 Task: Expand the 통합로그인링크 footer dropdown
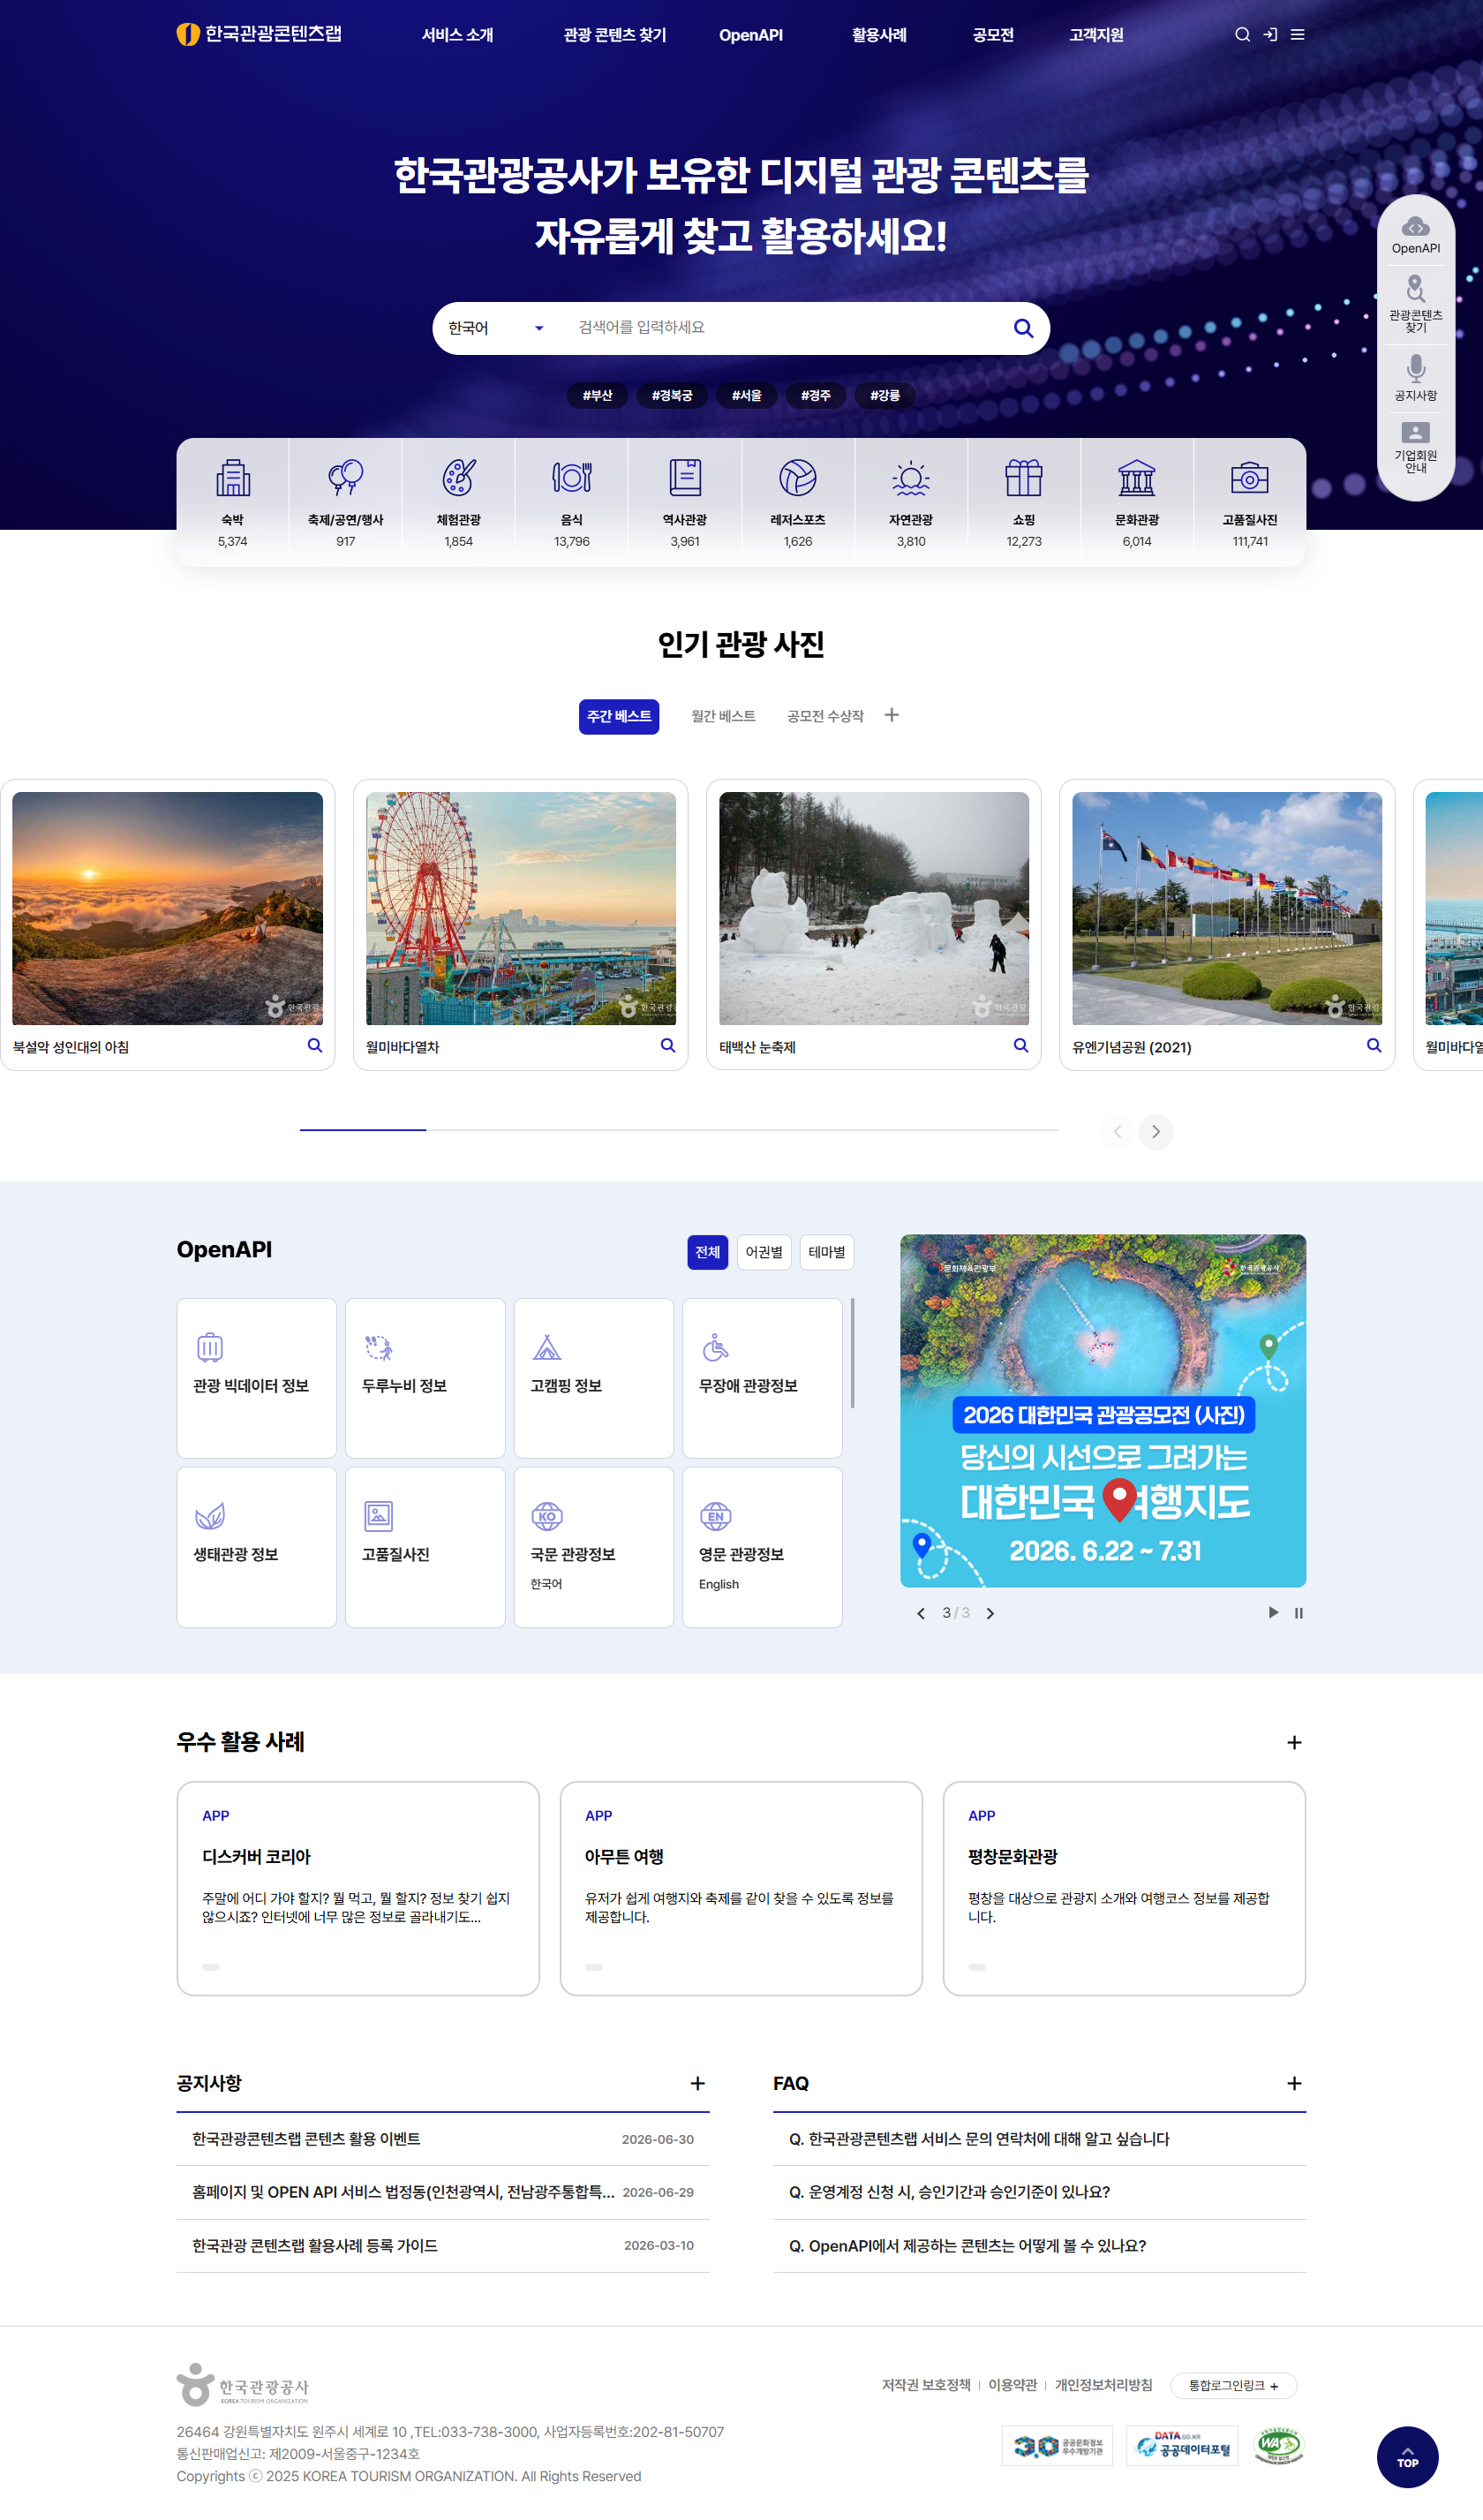click(x=1233, y=2386)
